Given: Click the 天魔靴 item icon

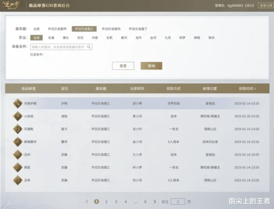Looking at the screenshot, I should coord(18,129).
